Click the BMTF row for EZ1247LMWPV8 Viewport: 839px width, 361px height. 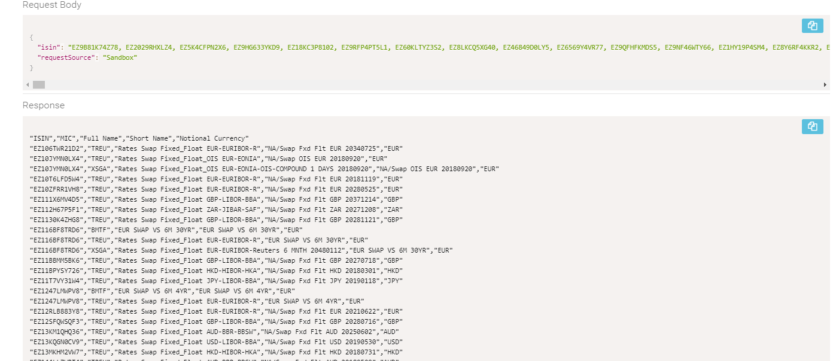click(162, 291)
